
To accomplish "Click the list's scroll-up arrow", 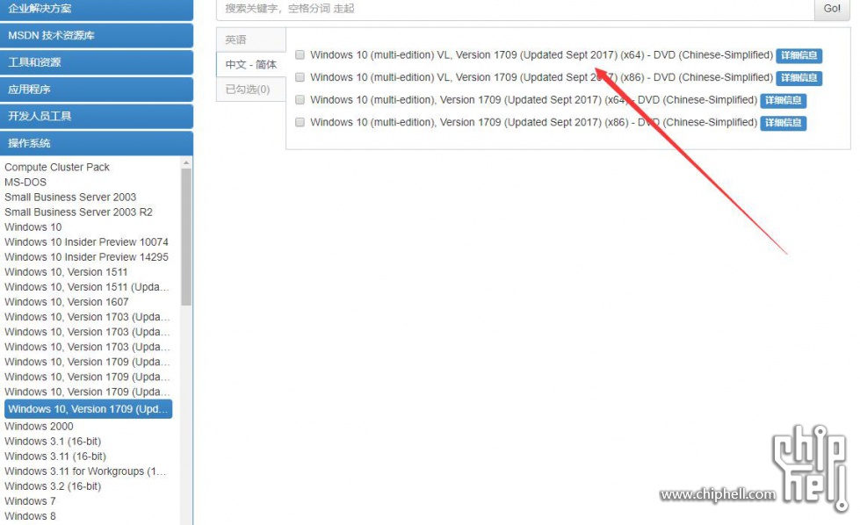I will [x=186, y=162].
